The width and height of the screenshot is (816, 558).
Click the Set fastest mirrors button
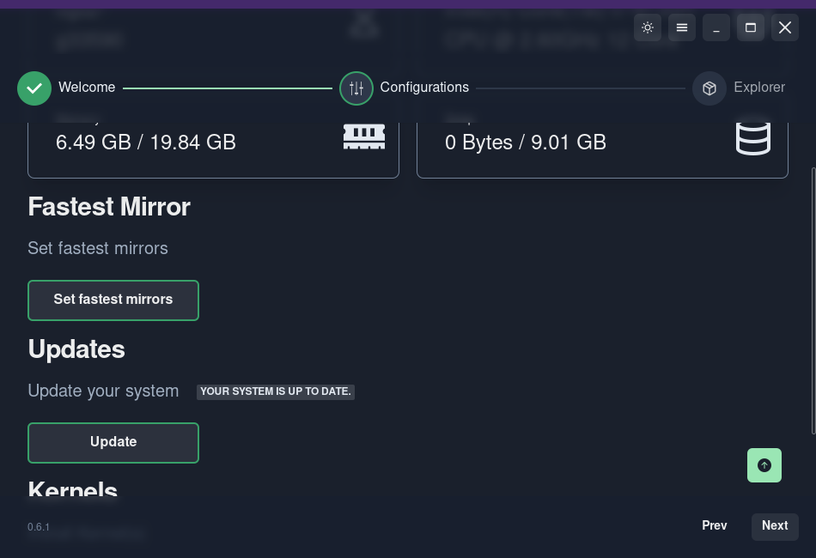pyautogui.click(x=113, y=300)
